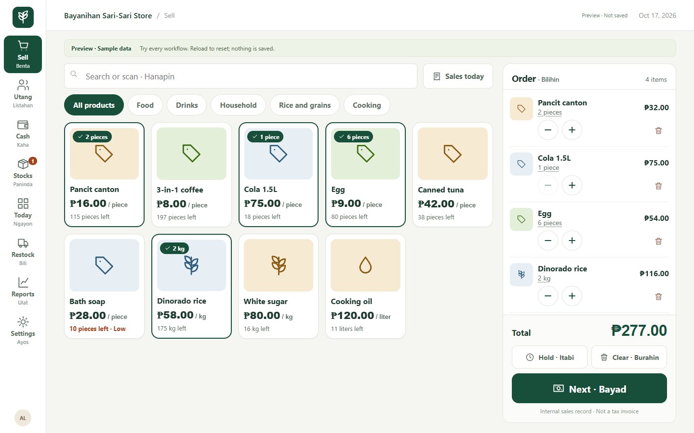Image resolution: width=694 pixels, height=433 pixels.
Task: Edit Dinorado rice quantity '2 kg'
Action: [544, 279]
